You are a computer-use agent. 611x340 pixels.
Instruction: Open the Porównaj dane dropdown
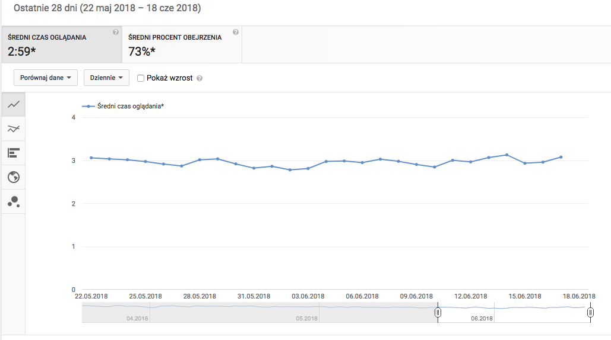point(46,78)
